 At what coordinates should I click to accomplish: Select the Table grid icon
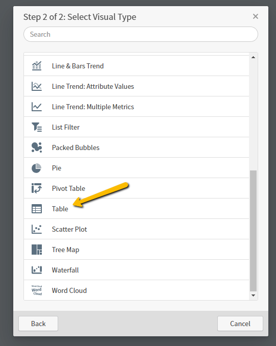[x=37, y=209]
